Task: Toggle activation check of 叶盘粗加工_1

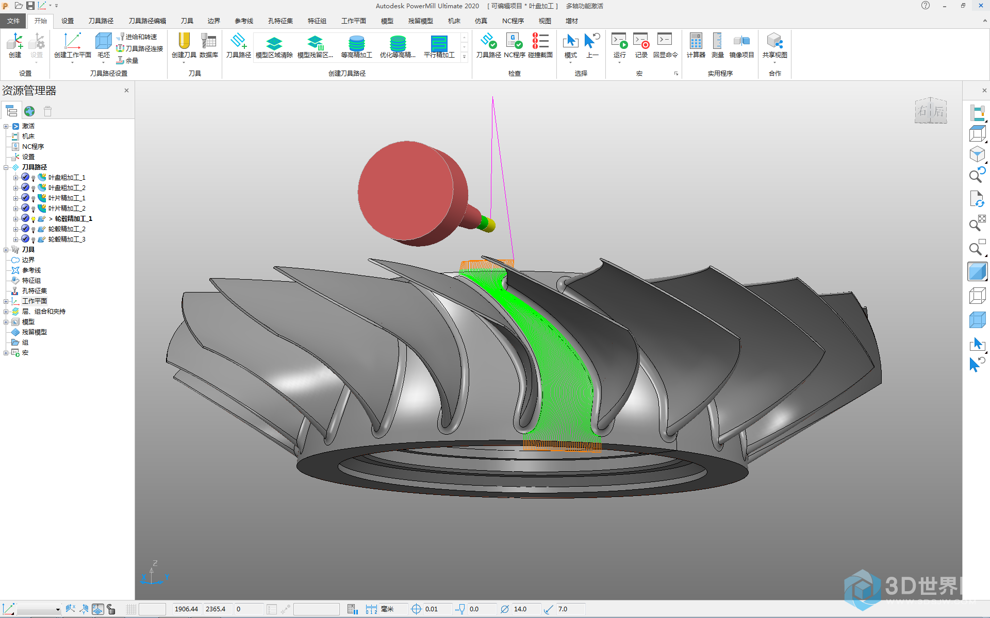Action: (25, 177)
